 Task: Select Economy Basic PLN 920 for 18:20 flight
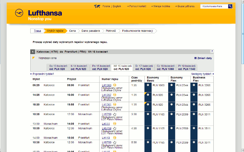point(148,104)
